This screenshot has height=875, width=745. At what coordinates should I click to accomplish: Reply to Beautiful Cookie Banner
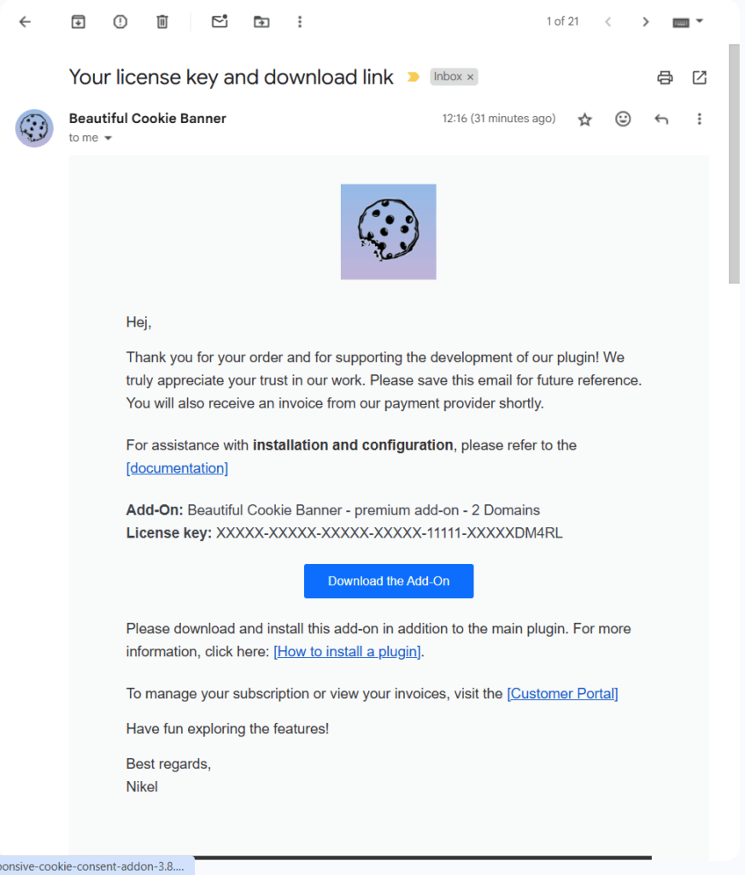click(661, 119)
